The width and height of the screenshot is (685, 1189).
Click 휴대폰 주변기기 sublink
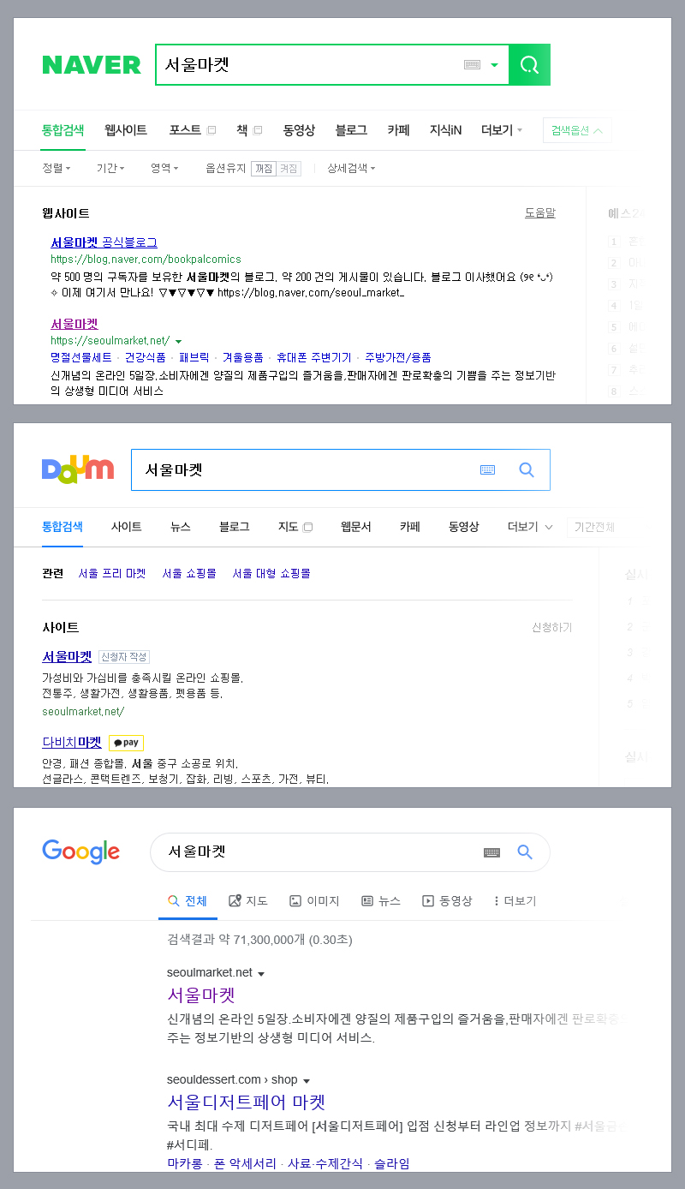click(314, 357)
